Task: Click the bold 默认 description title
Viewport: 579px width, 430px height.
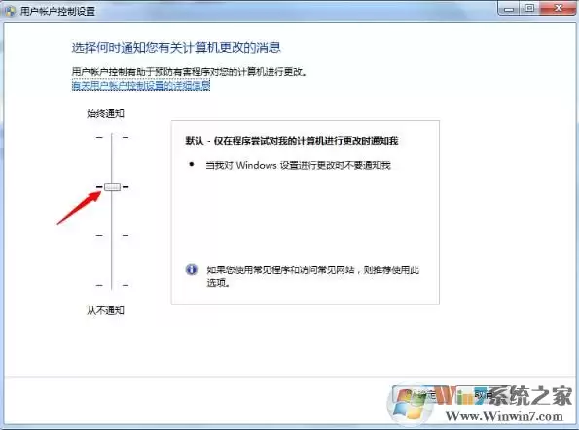Action: pyautogui.click(x=292, y=141)
